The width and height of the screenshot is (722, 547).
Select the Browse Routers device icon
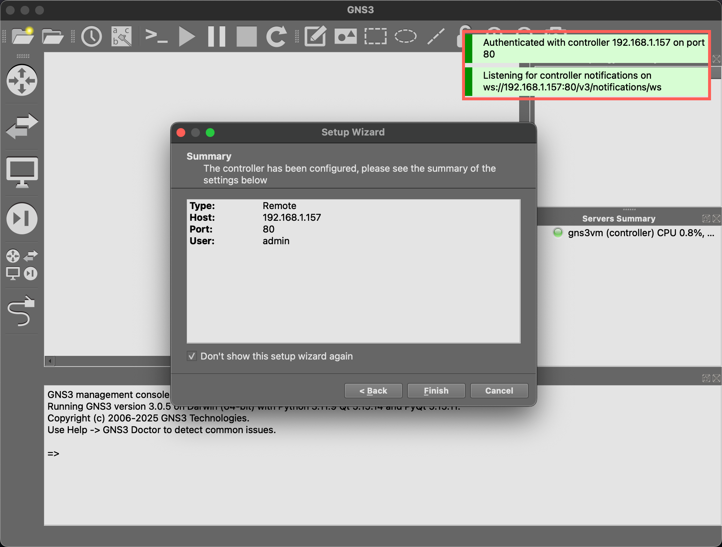(x=22, y=81)
